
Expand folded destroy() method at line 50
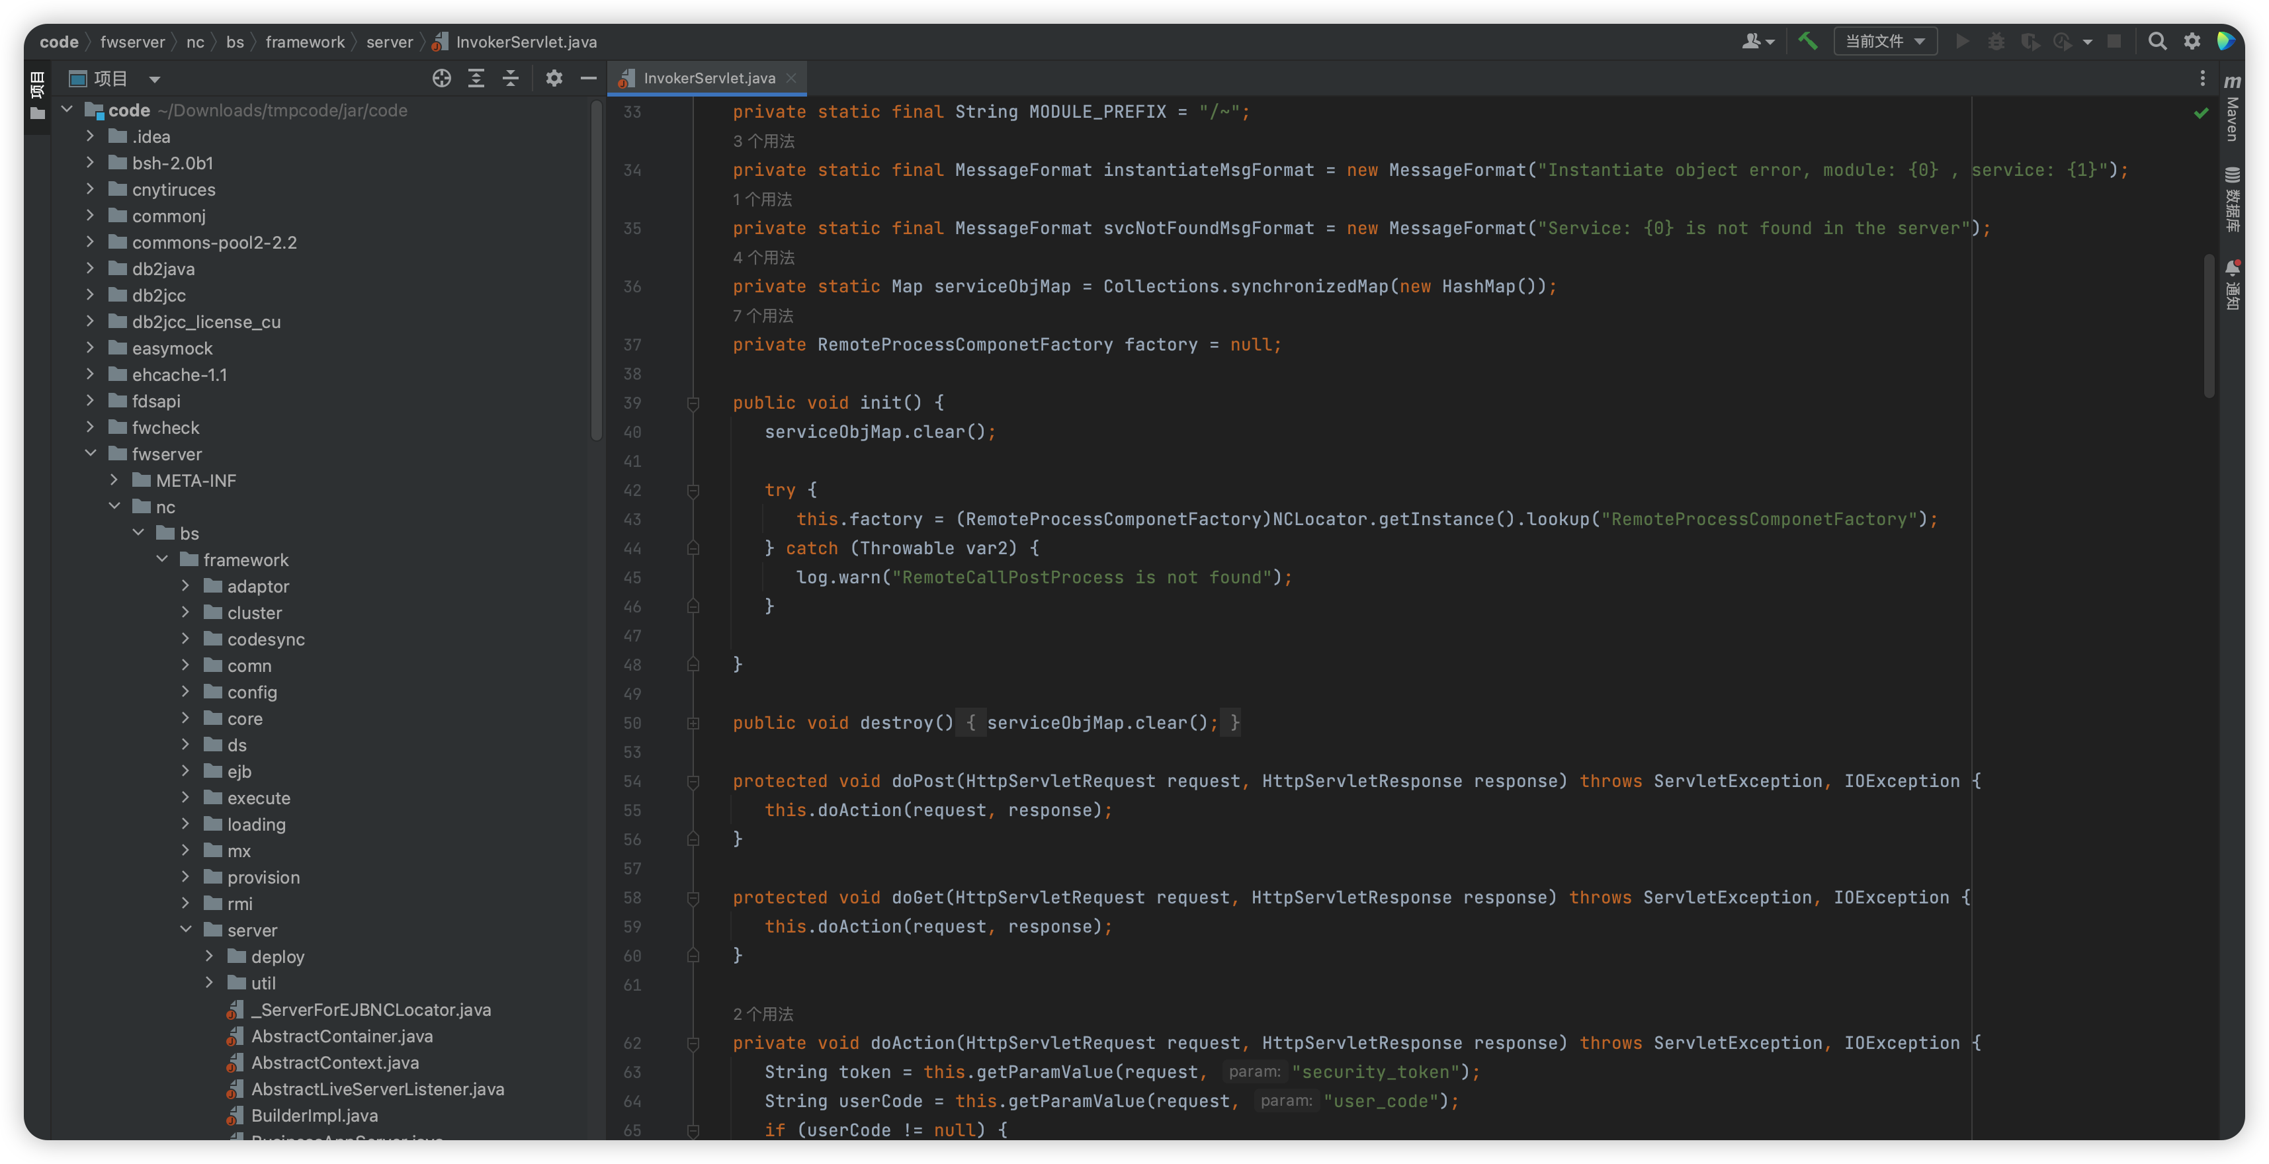(x=693, y=723)
